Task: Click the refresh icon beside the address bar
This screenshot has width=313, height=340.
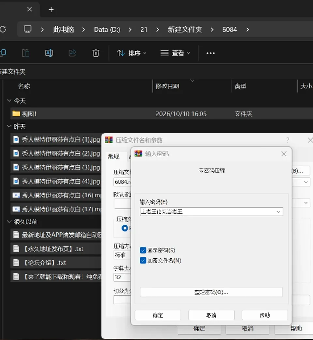Action: (x=3, y=29)
